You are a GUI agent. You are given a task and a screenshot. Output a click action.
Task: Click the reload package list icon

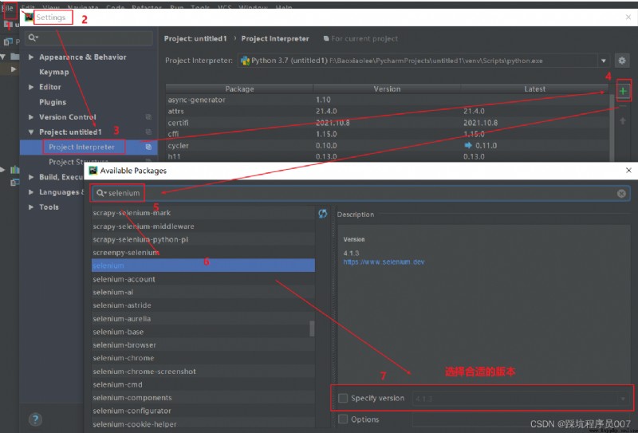click(x=323, y=214)
